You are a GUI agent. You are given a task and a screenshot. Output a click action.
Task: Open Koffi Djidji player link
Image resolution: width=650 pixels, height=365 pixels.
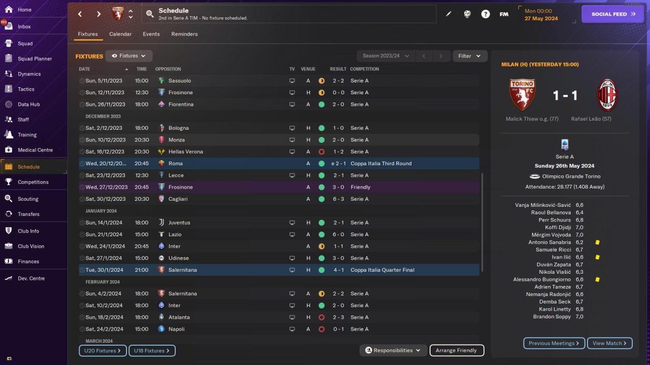pos(558,228)
